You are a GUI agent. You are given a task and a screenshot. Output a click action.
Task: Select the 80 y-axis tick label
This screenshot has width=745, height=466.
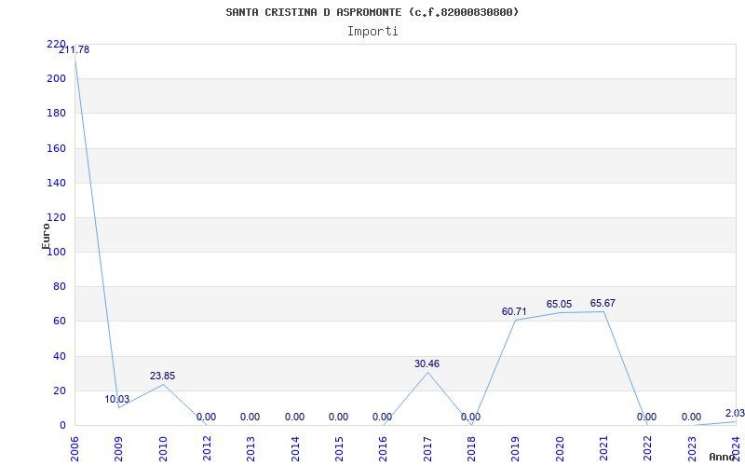[x=59, y=287]
